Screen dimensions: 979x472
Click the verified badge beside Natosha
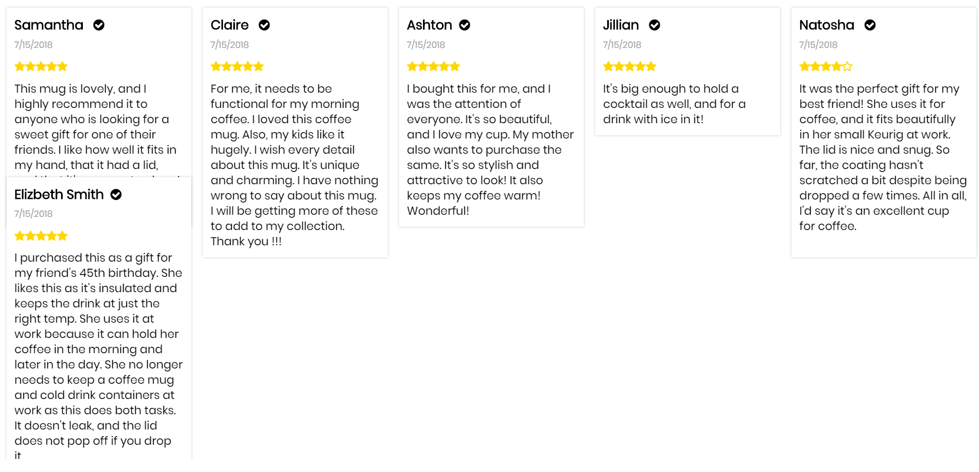click(870, 25)
